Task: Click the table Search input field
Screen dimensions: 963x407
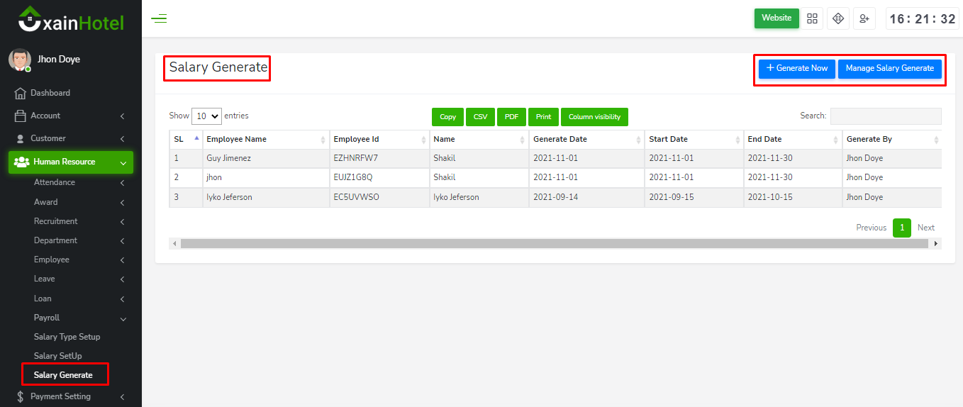Action: (886, 116)
